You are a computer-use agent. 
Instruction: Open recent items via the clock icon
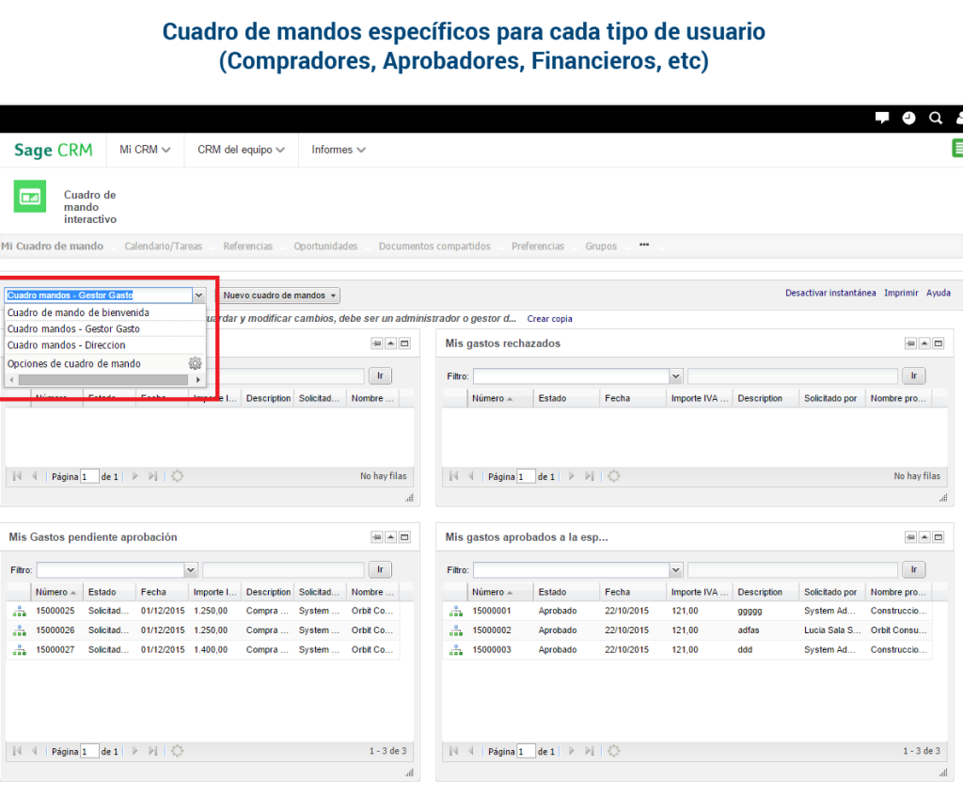point(908,119)
